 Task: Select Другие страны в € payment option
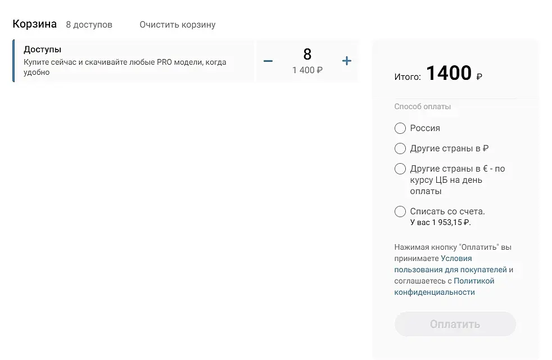pos(400,169)
